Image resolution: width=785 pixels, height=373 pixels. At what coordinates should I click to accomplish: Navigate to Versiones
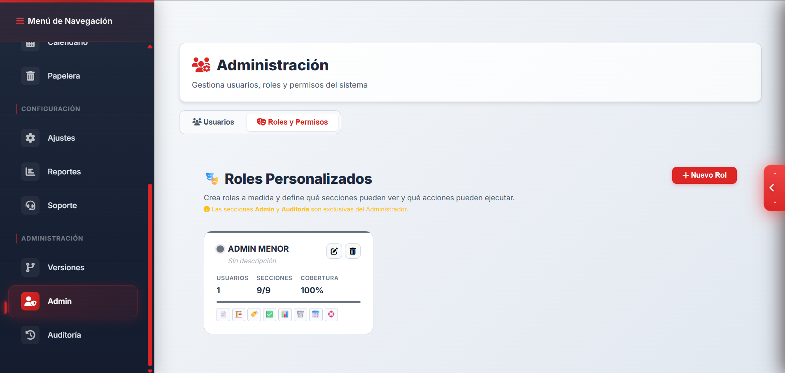[x=73, y=268]
